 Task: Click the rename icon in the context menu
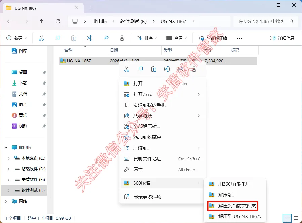coord(167,69)
